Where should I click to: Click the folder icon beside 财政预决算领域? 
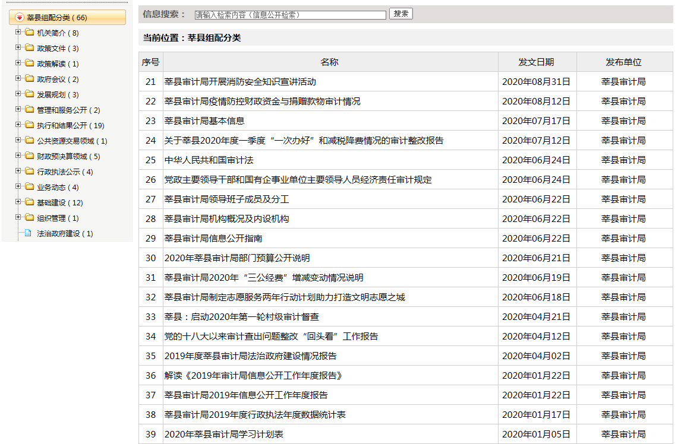point(30,156)
